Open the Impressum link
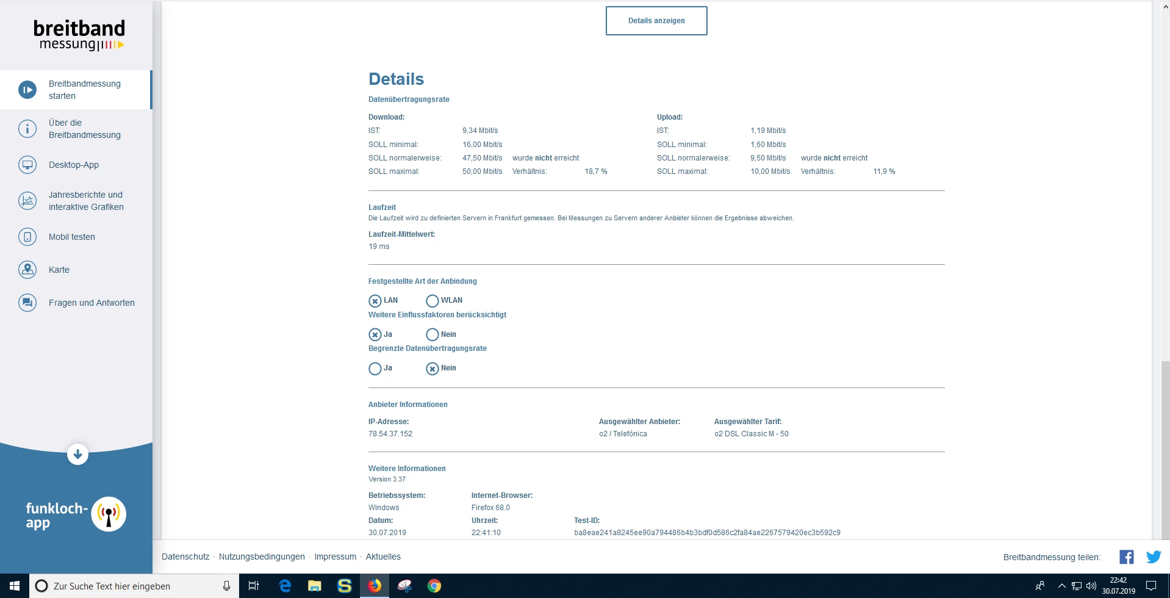Viewport: 1170px width, 598px height. 336,557
